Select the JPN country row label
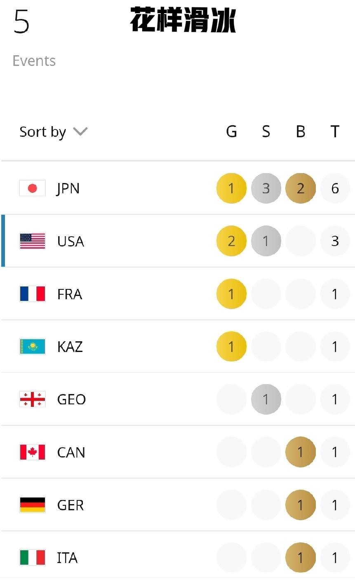Image resolution: width=355 pixels, height=582 pixels. pos(68,188)
